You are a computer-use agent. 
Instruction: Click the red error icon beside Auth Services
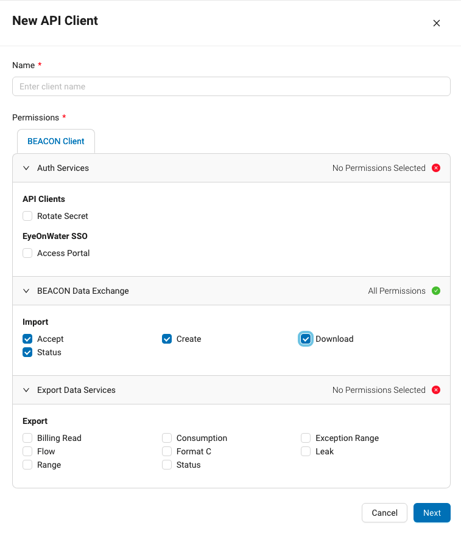pos(436,168)
